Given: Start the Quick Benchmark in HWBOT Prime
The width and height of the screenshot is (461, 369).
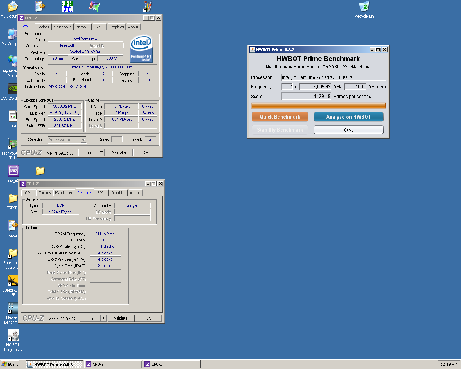Looking at the screenshot, I should pyautogui.click(x=280, y=117).
